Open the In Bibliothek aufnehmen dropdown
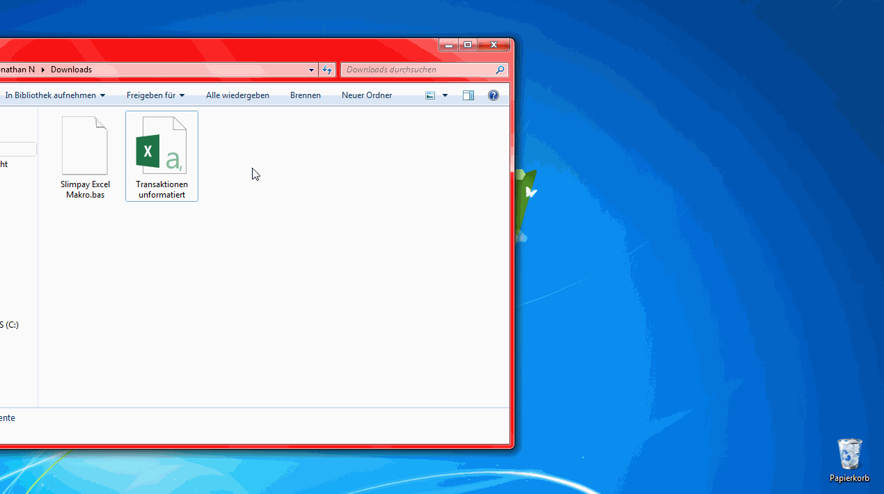Screen dimensions: 884x494 [x=55, y=95]
